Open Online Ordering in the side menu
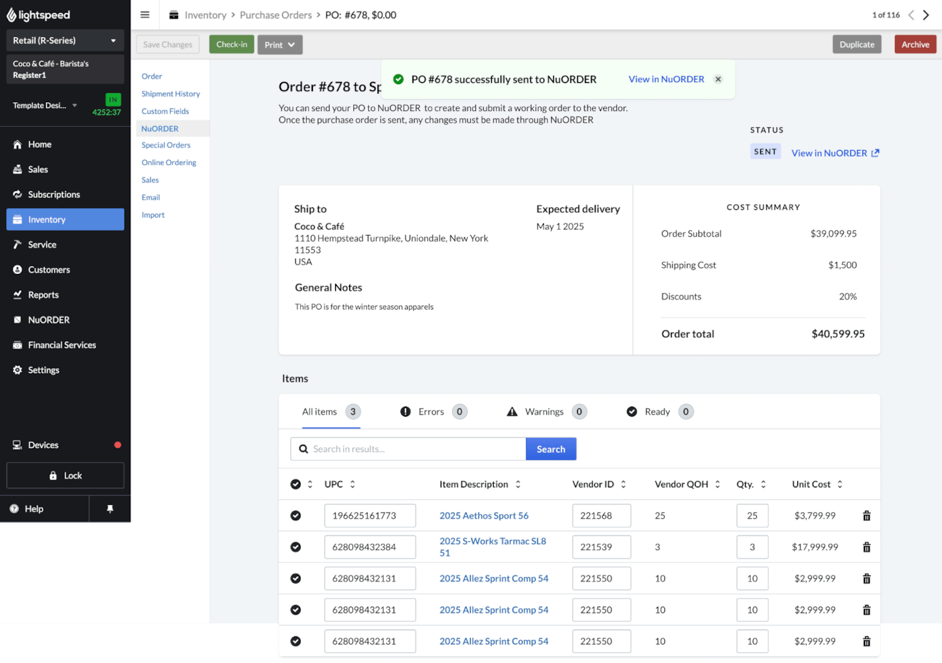The height and width of the screenshot is (663, 942). (x=169, y=162)
